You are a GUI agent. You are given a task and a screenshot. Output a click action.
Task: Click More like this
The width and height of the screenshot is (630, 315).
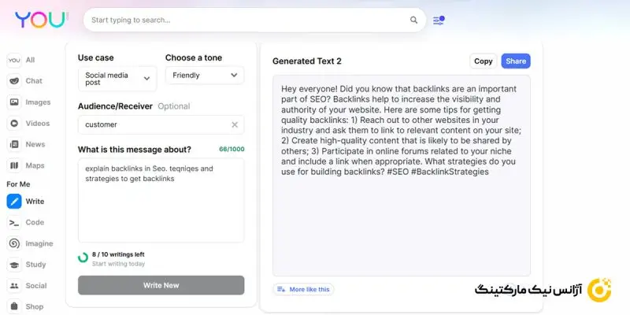click(x=303, y=289)
